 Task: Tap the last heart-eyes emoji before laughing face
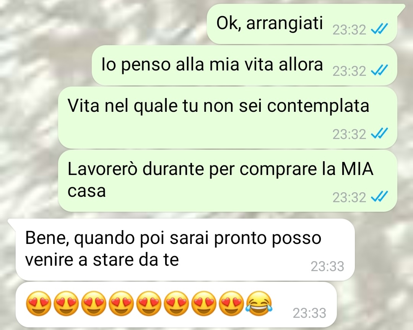[231, 303]
